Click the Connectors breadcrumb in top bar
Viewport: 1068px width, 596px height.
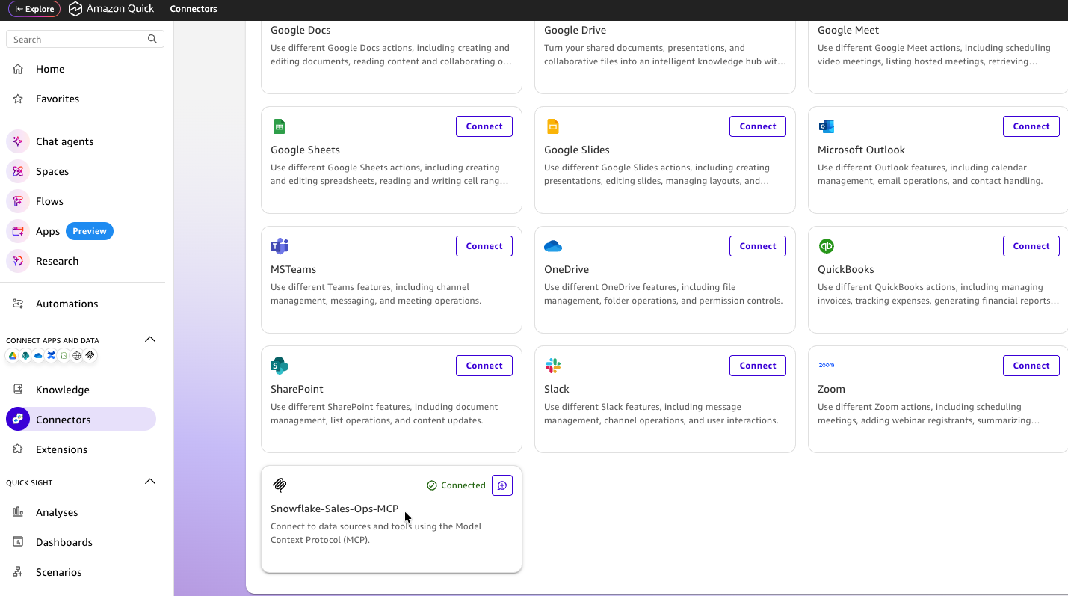[194, 9]
